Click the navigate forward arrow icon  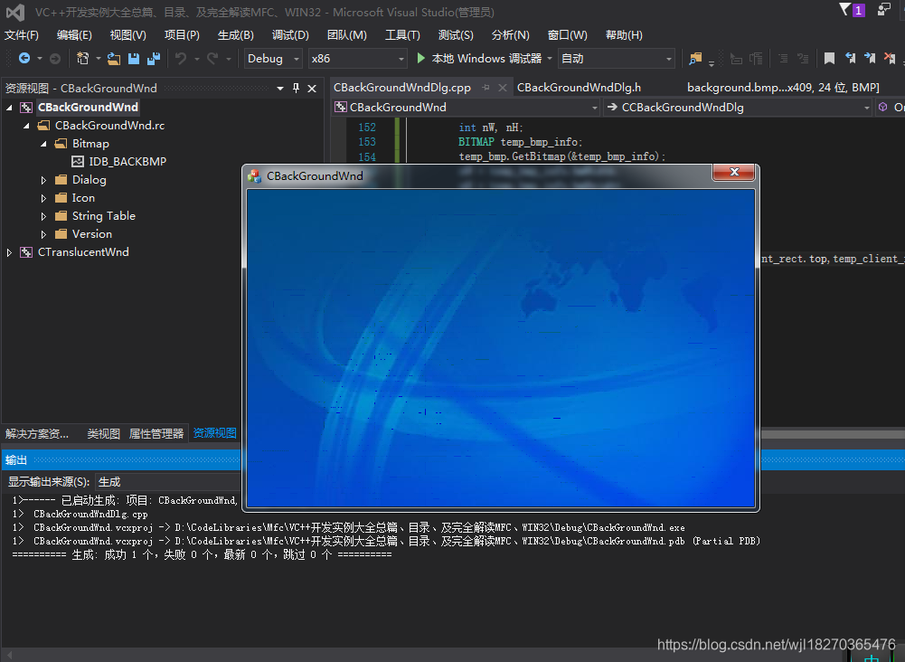click(x=55, y=58)
